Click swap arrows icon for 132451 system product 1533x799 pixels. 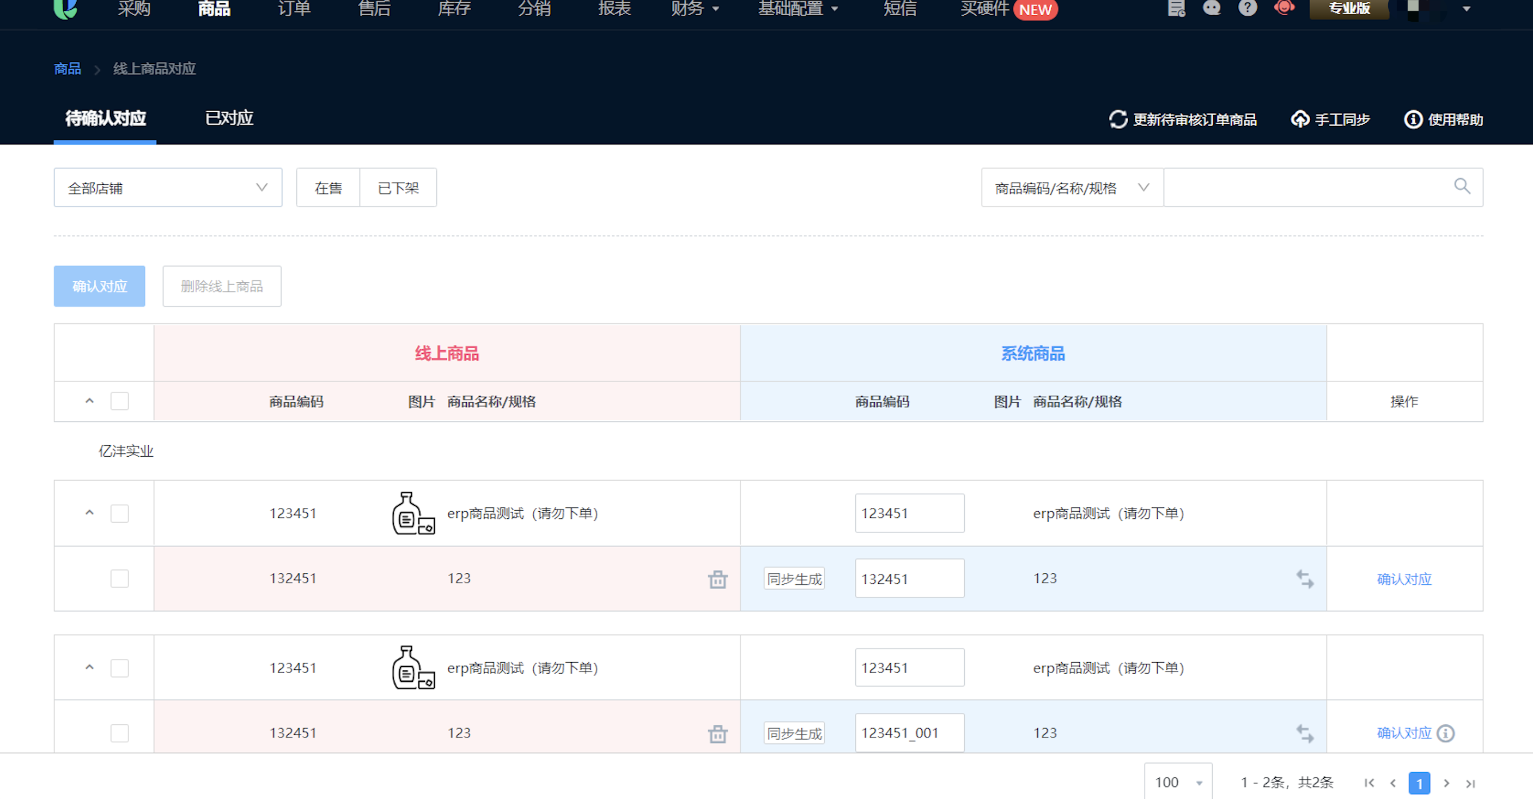[x=1305, y=579]
